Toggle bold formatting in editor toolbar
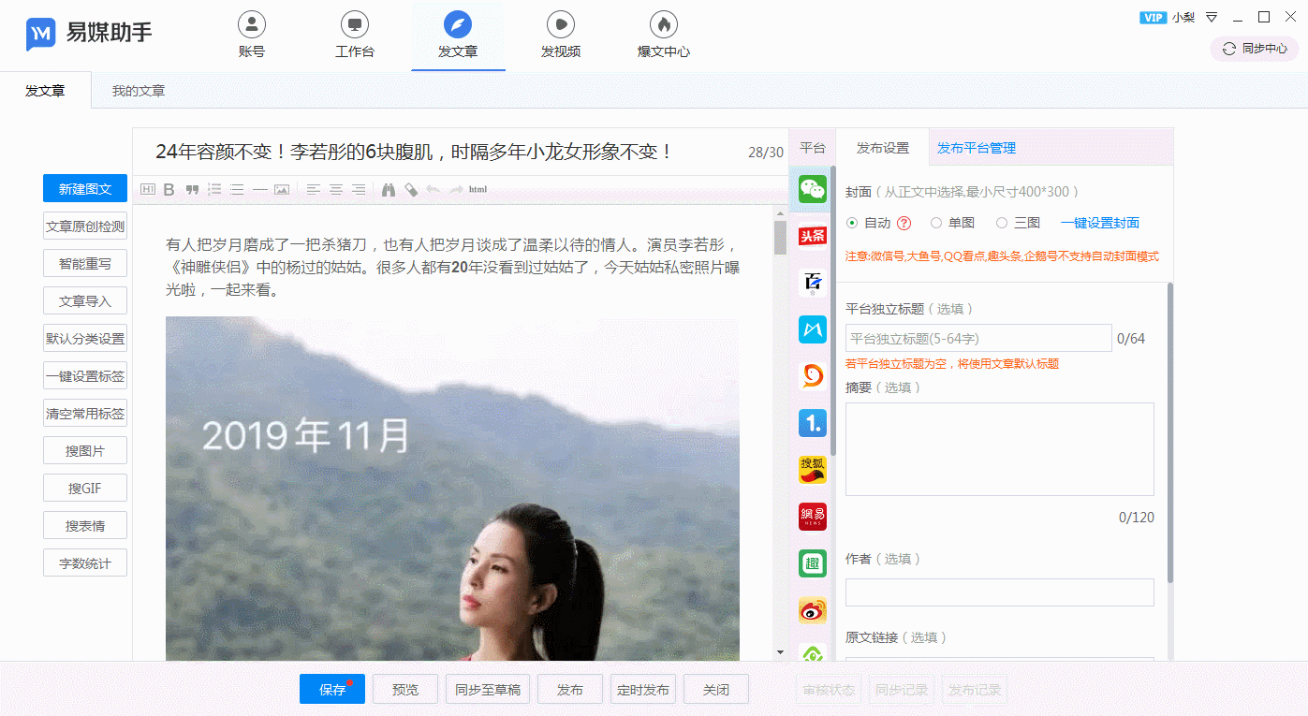 pyautogui.click(x=169, y=189)
